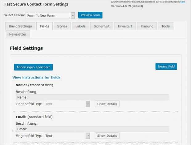
Task: Add a field with Neues Feld
Action: point(166,66)
